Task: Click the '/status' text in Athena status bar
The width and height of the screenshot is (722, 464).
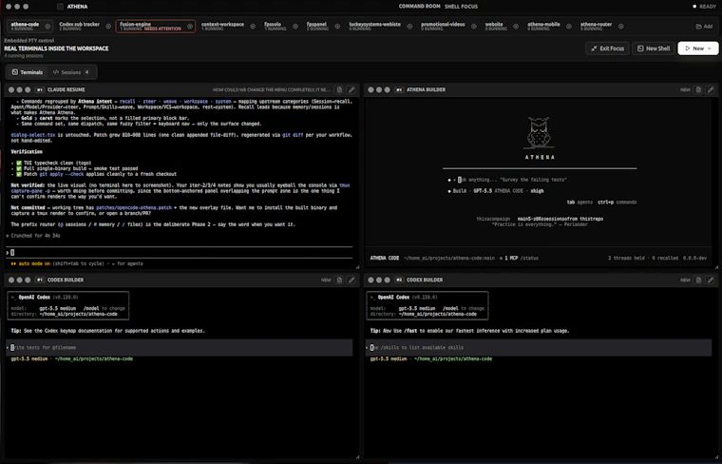Action: point(528,258)
